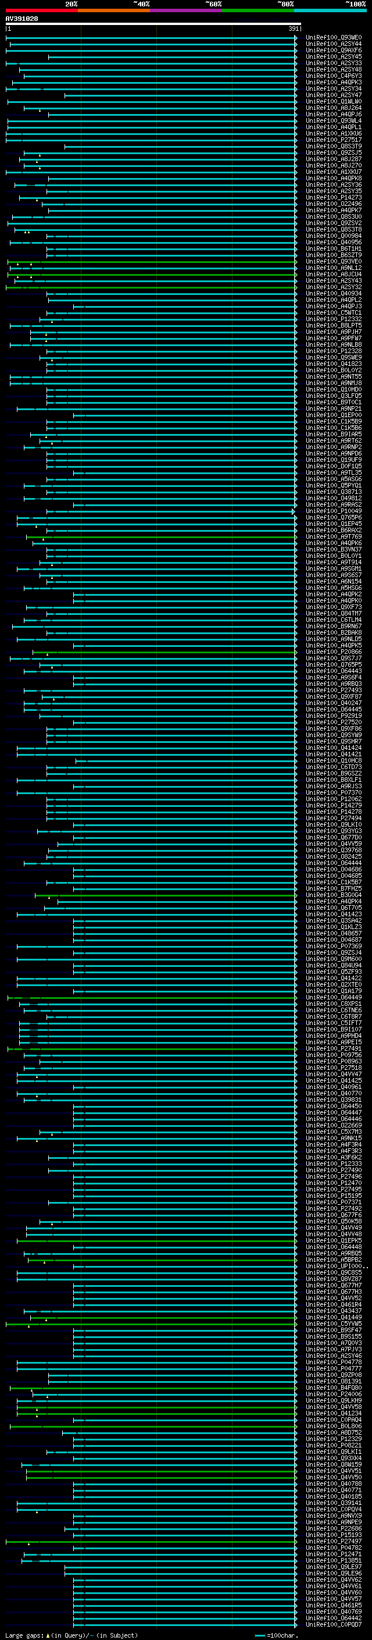Select hit label UniRef100_Q39141
This screenshot has width=372, height=1640.
(x=334, y=1503)
